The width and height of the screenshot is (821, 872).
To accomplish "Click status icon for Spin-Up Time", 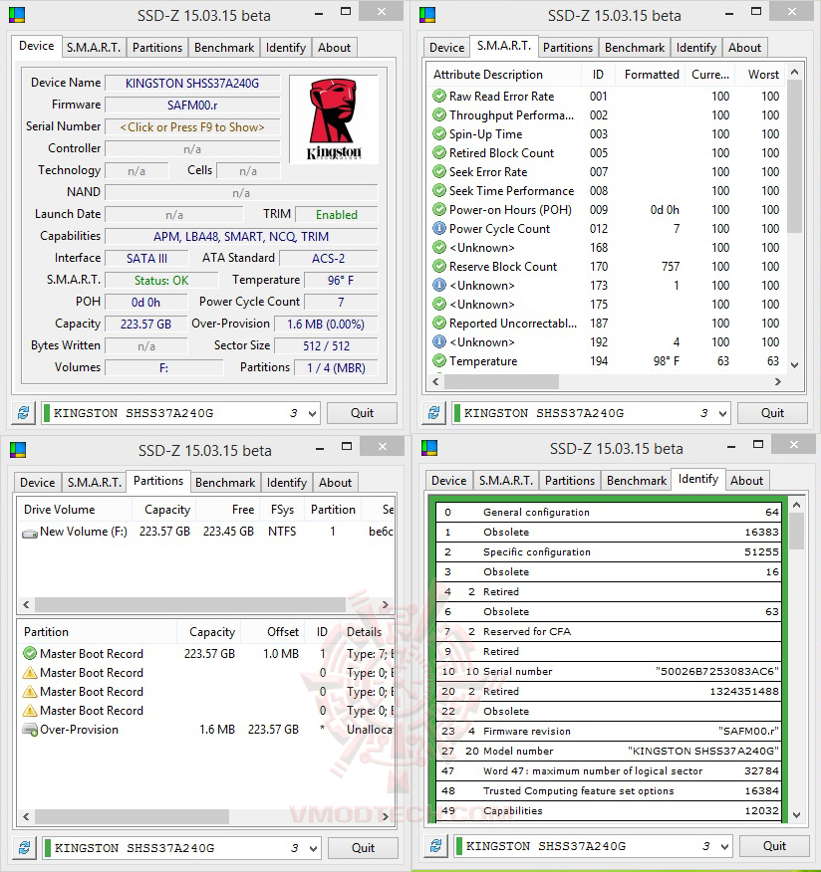I will point(439,134).
